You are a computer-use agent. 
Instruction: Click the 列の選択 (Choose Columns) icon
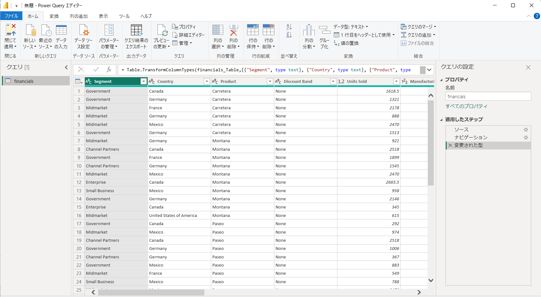click(x=218, y=30)
